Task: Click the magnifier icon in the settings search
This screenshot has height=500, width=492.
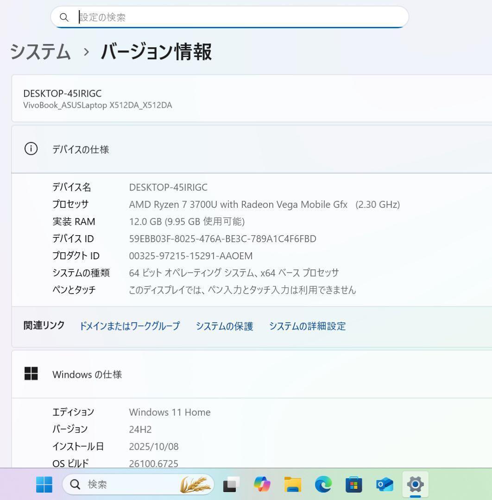Action: [x=64, y=17]
